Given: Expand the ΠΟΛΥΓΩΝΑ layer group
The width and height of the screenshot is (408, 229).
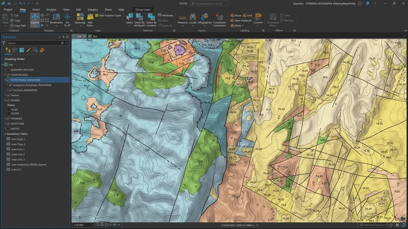Looking at the screenshot, I should (x=5, y=123).
